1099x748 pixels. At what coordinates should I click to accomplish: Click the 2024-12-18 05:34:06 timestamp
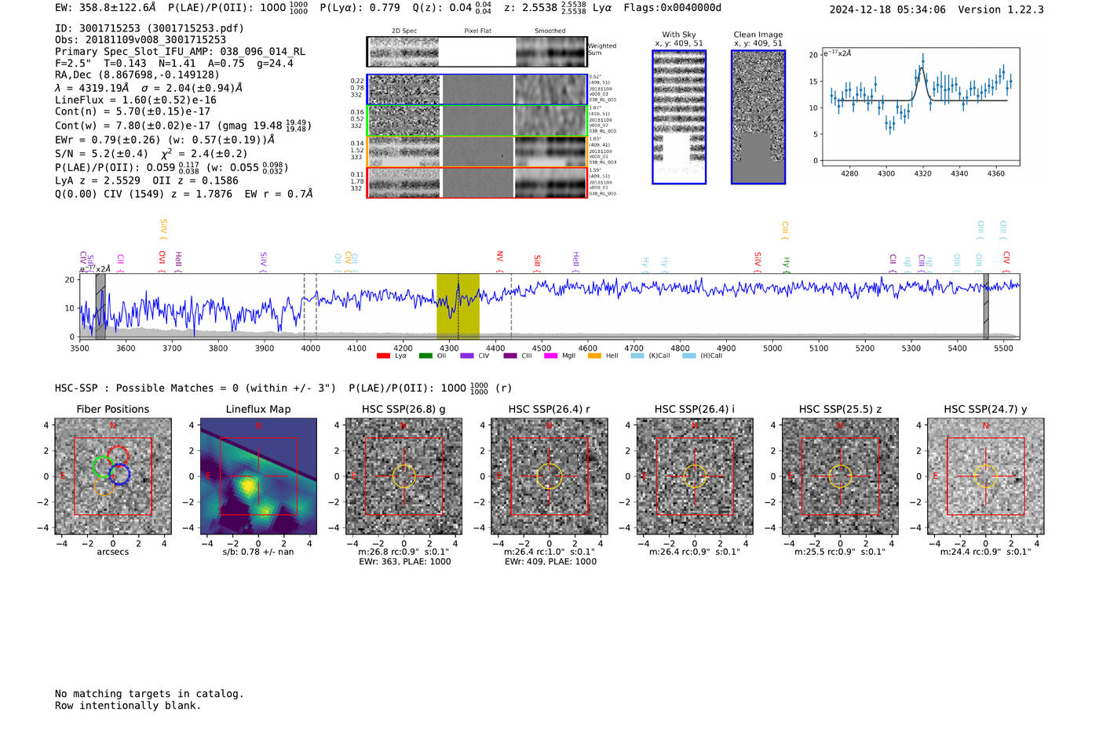pos(887,9)
